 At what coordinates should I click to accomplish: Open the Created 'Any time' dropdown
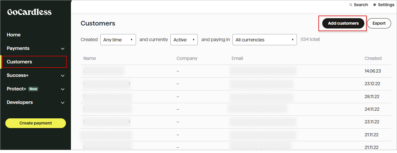(x=118, y=40)
